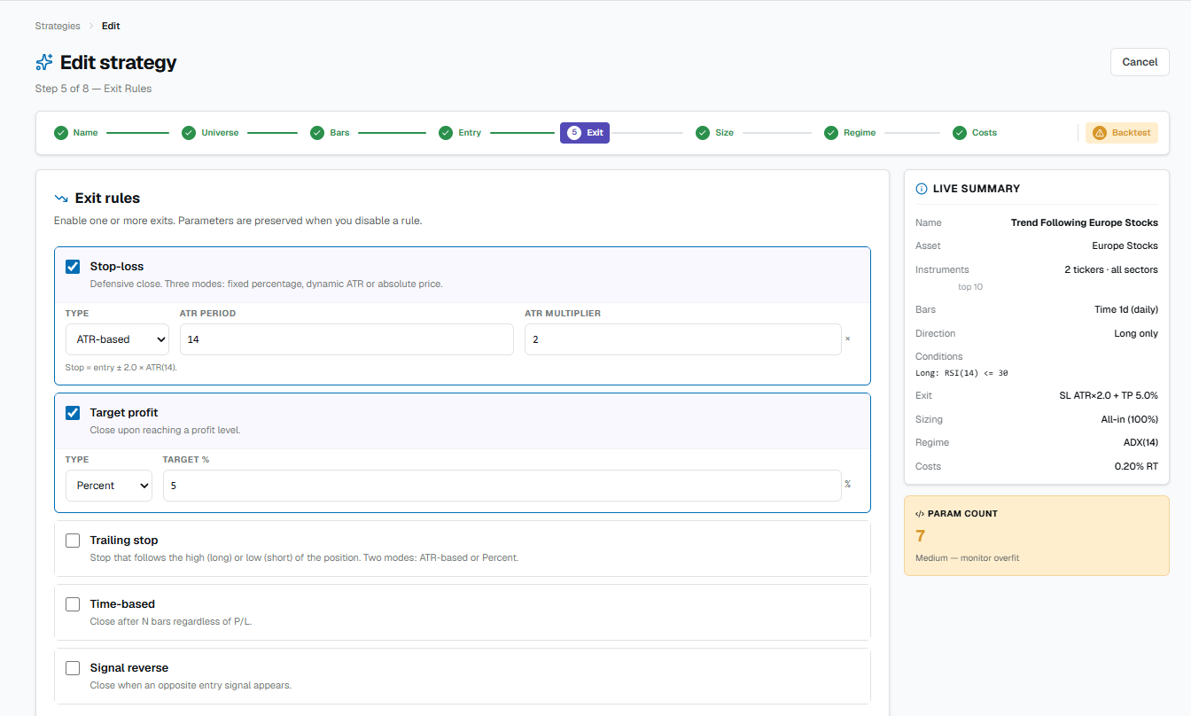Open the Percent type dropdown
This screenshot has height=716, width=1191.
tap(109, 486)
